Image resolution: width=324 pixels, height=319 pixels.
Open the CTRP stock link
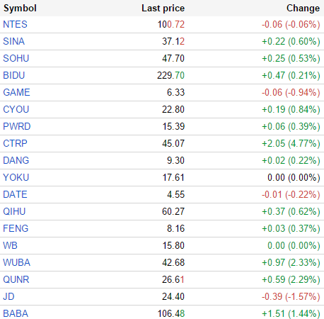pos(15,143)
